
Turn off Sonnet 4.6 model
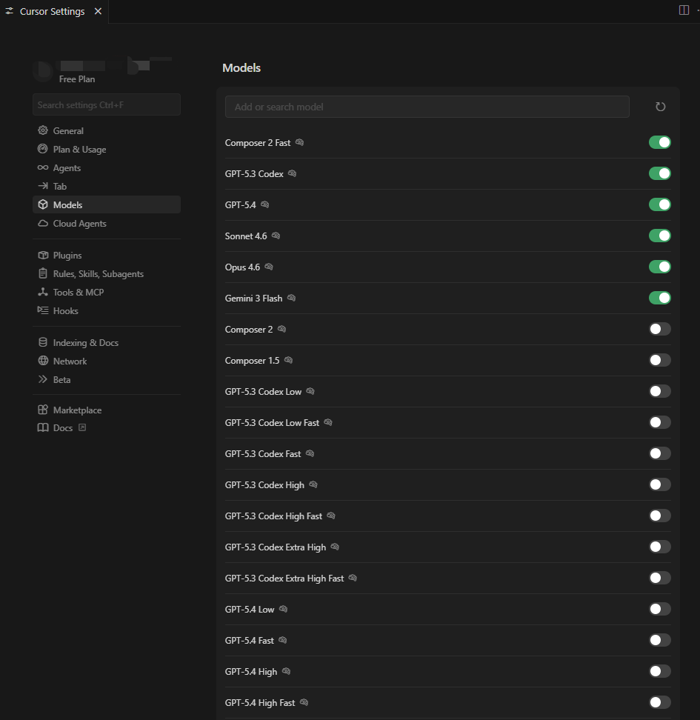point(659,236)
